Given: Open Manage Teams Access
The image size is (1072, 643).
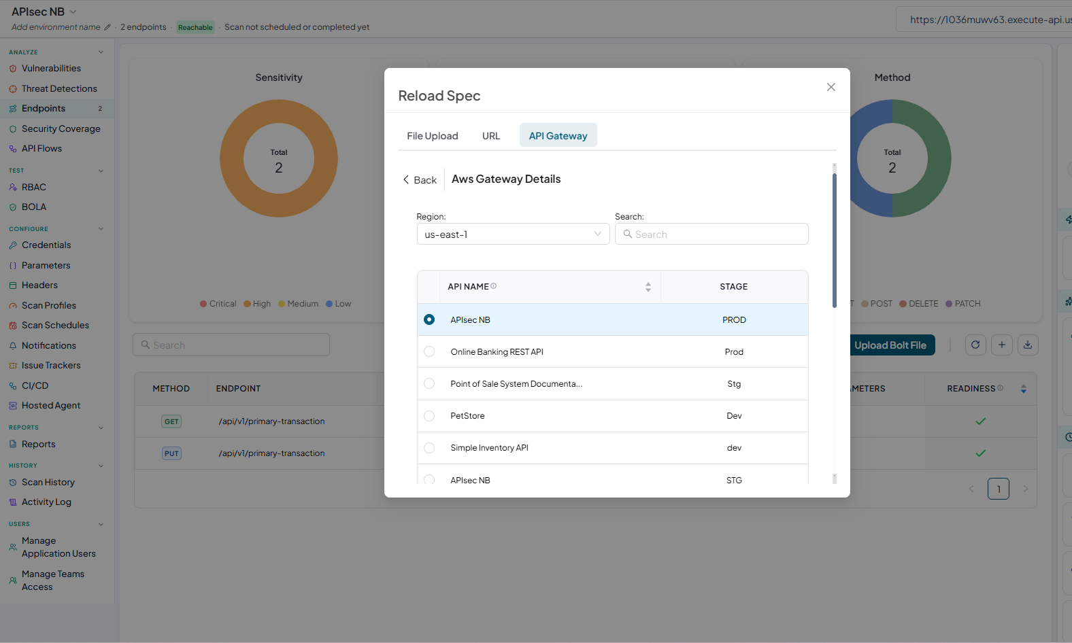Looking at the screenshot, I should 53,580.
